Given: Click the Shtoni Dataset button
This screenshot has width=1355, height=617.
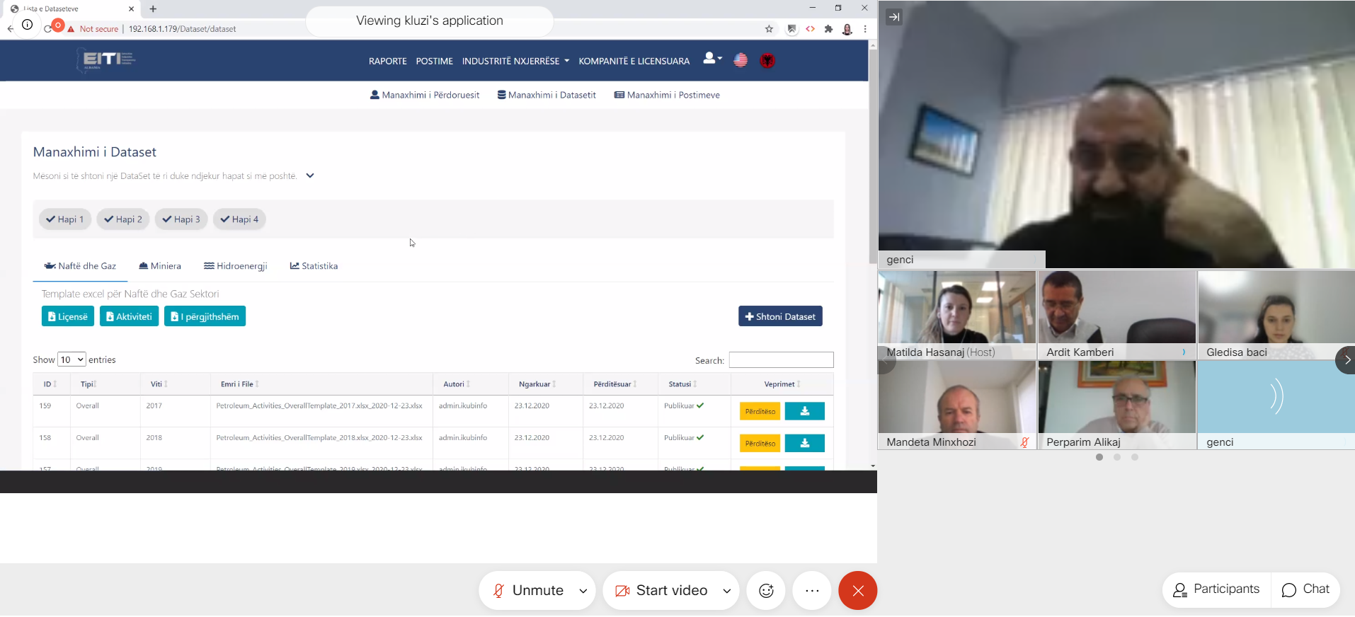Looking at the screenshot, I should [780, 316].
